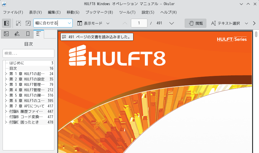Open the ツール(T) menu
The width and height of the screenshot is (259, 153).
(127, 12)
